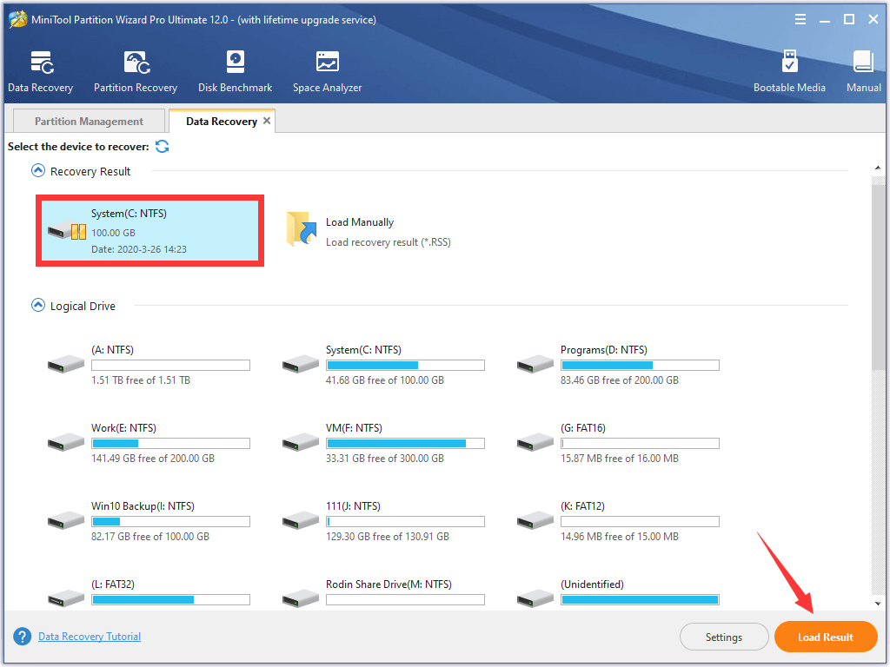Click the '1.51 TB free of 1.51 TB' text

click(141, 380)
